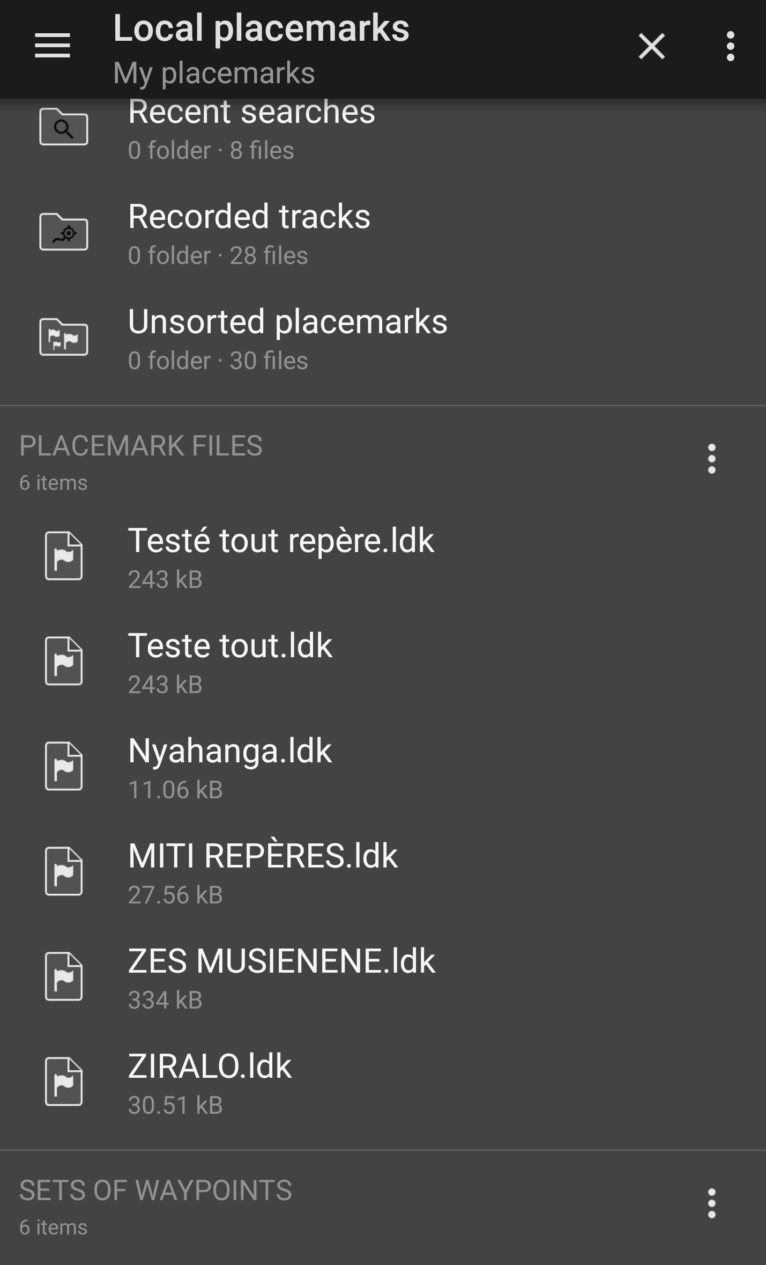Open Placemark Files section options menu
Screen dimensions: 766x1265
pos(711,459)
